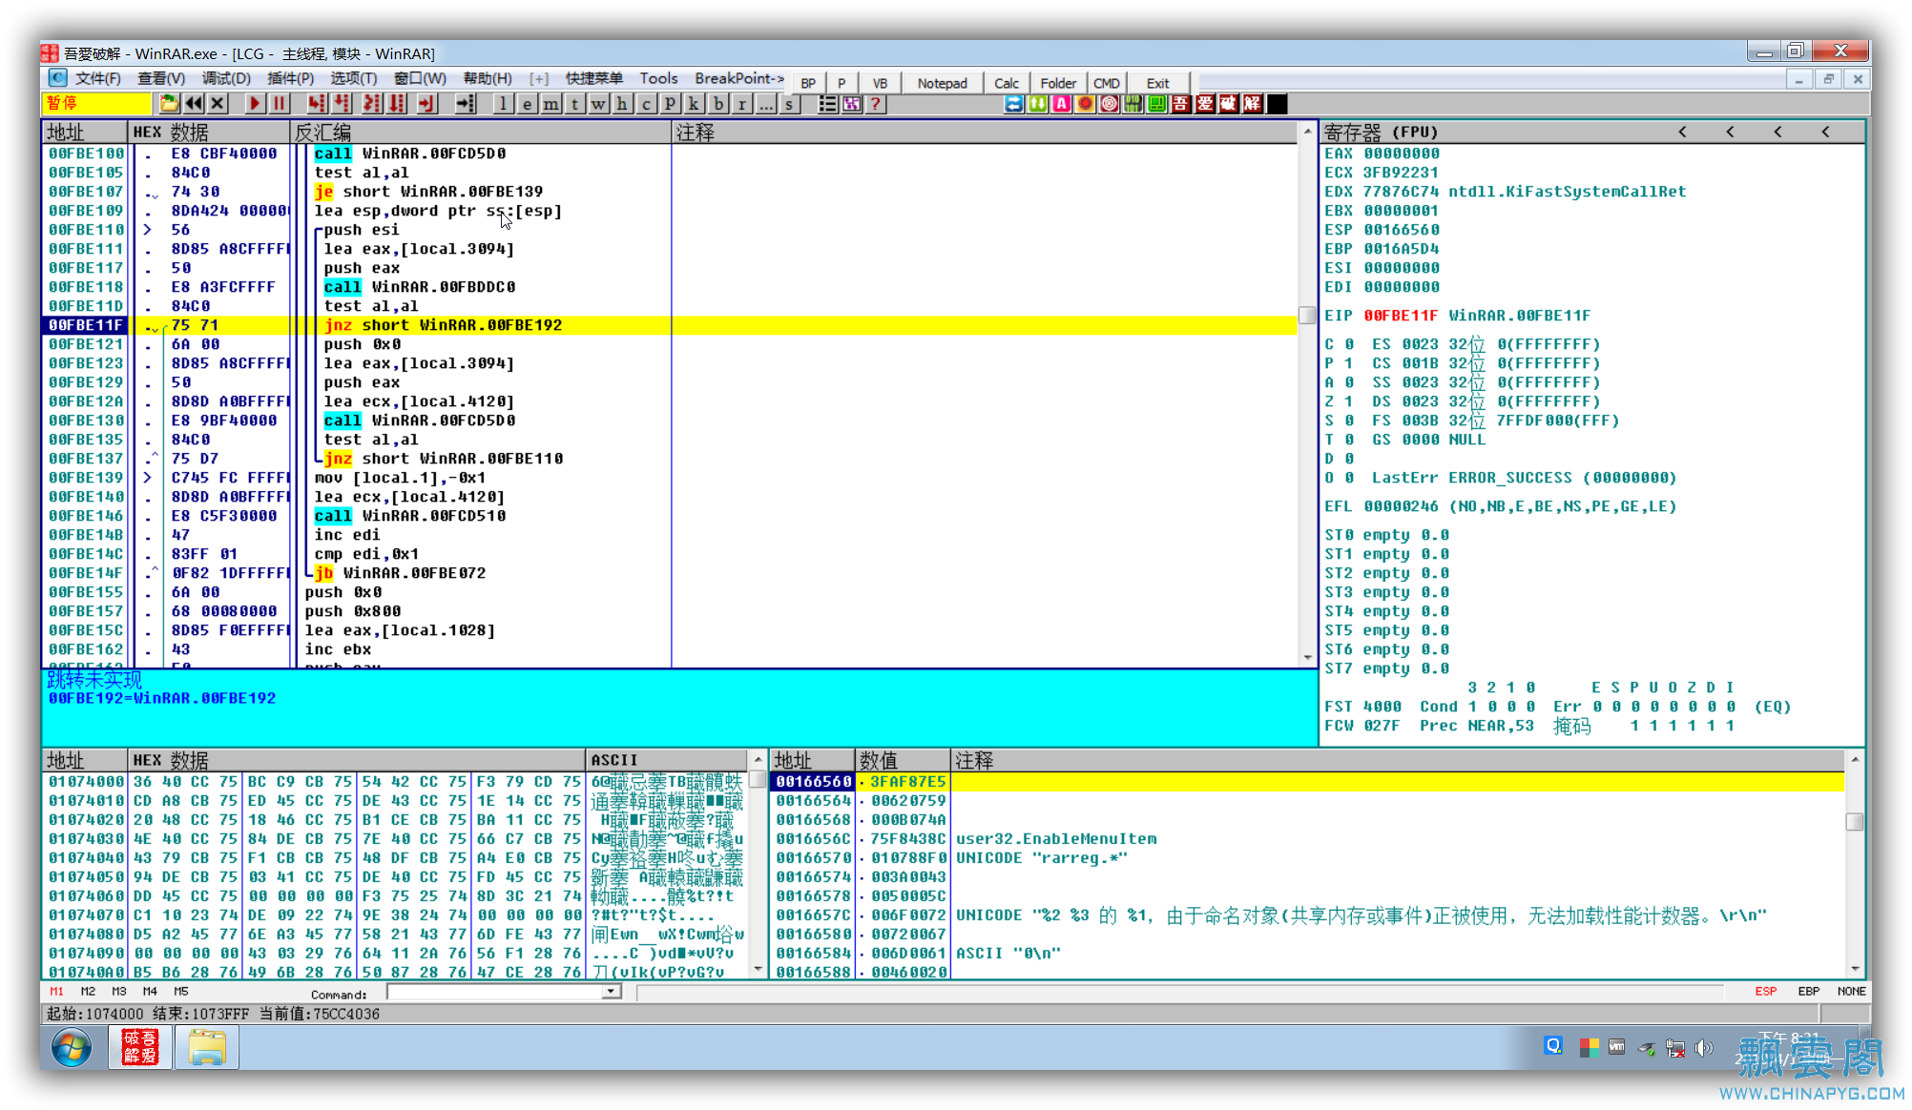Open the 选项(T) menu

click(354, 78)
